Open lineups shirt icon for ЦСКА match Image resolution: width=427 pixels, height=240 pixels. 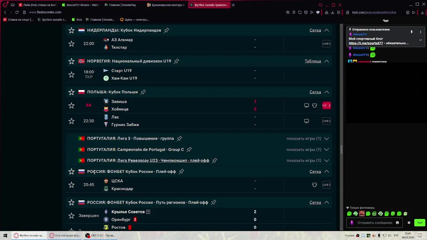315,185
